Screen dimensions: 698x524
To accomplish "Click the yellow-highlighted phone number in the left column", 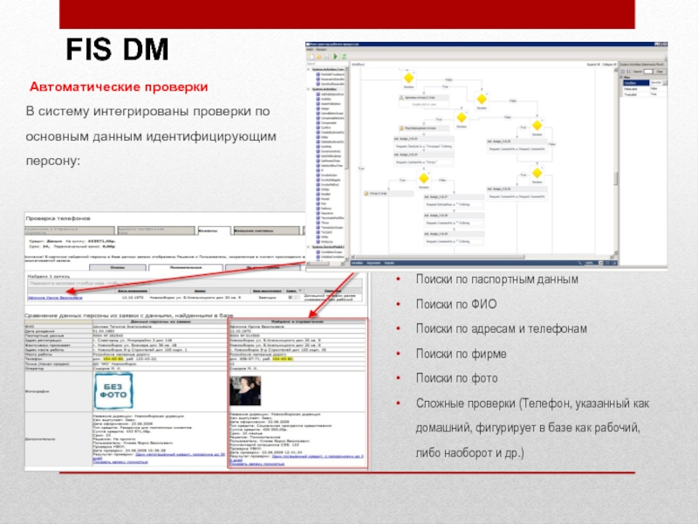I will click(113, 359).
